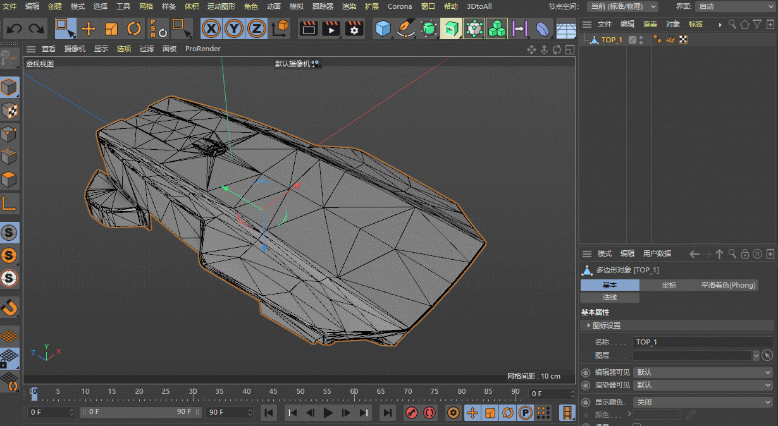Select the Move tool in top toolbar
The width and height of the screenshot is (778, 426).
point(89,29)
